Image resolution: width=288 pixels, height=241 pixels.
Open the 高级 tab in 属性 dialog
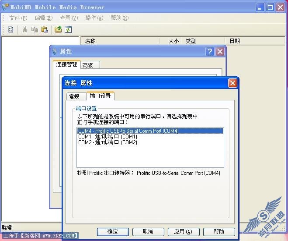point(90,65)
